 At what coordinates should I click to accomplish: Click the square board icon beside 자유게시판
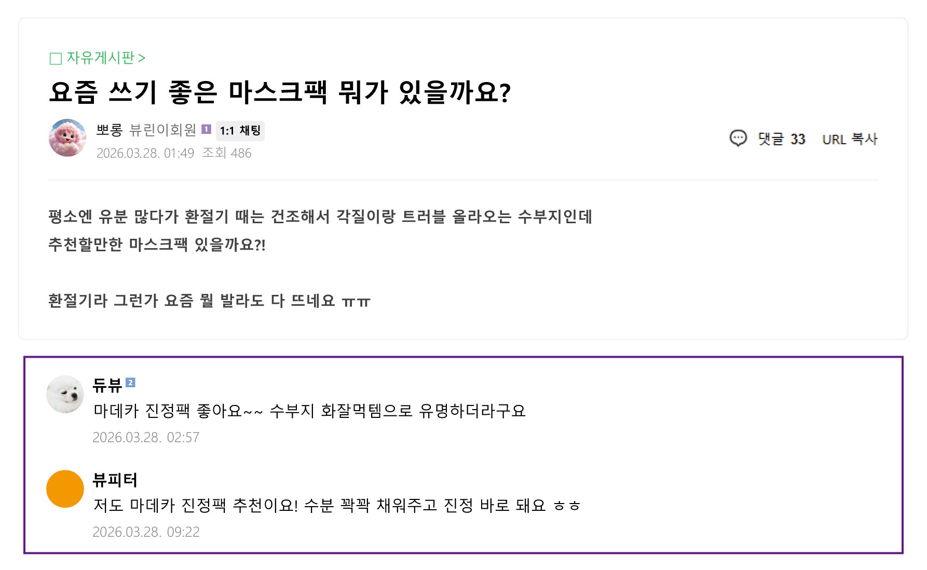(56, 58)
